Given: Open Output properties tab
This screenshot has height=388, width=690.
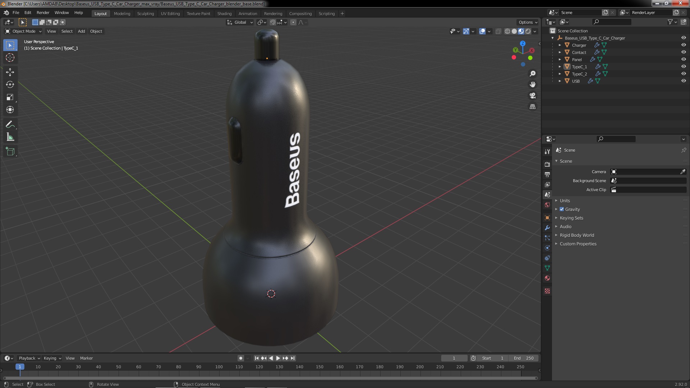Looking at the screenshot, I should click(547, 174).
